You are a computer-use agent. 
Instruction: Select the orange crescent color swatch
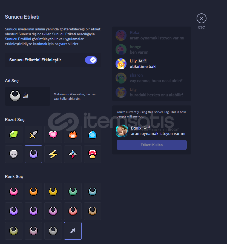[33, 191]
